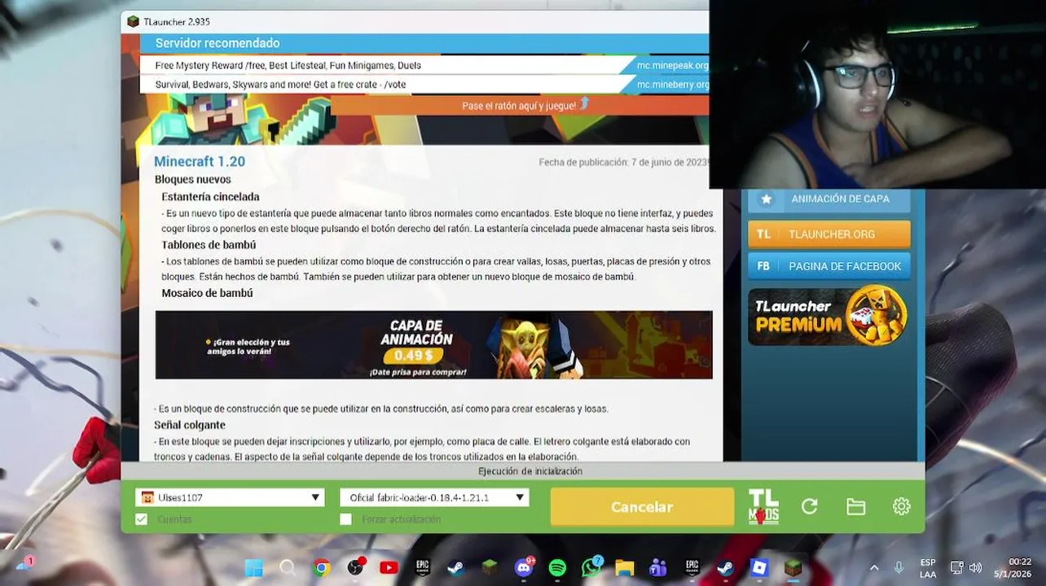Open Steam icon beside Discord's left Minecraft block
Screen dimensions: 1046x586
tap(455, 567)
